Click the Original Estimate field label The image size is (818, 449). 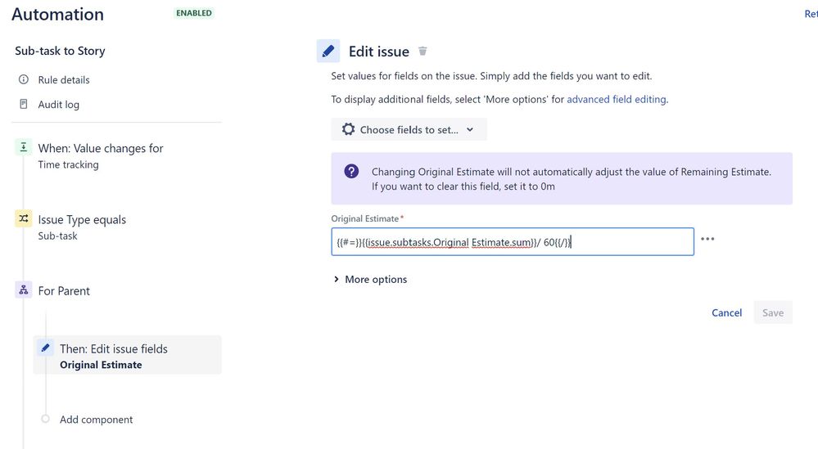tap(364, 218)
